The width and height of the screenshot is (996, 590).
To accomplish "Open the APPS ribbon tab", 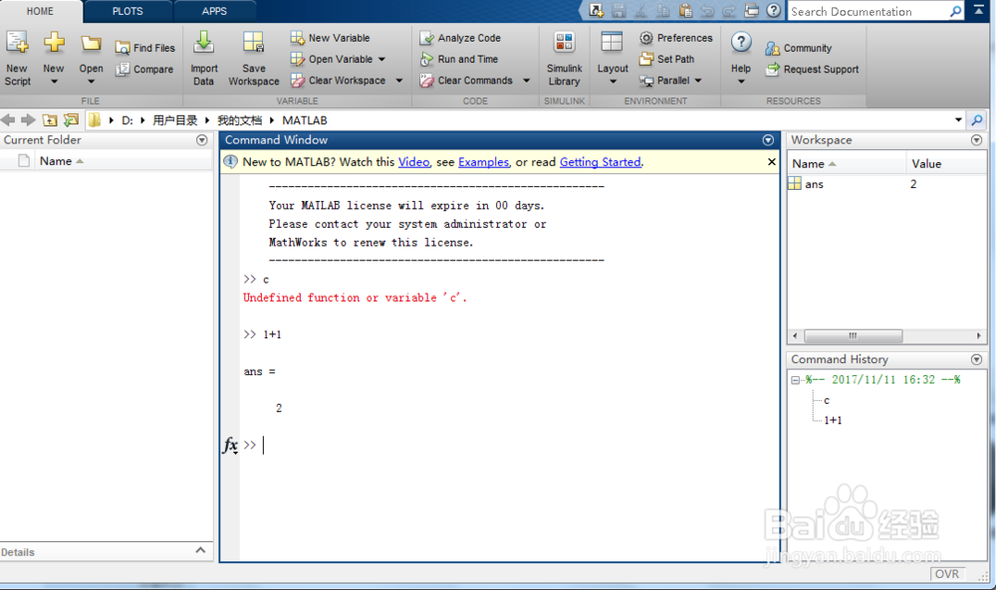I will [x=214, y=11].
